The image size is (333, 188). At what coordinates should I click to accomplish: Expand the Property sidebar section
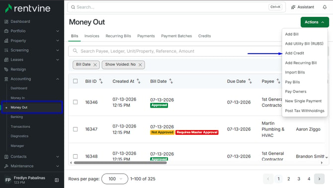point(58,41)
